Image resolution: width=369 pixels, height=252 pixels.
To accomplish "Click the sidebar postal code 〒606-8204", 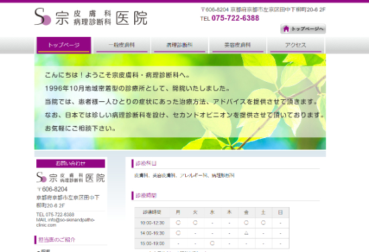I will pyautogui.click(x=52, y=189).
